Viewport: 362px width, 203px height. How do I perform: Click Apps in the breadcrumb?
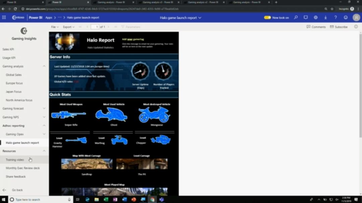point(49,17)
